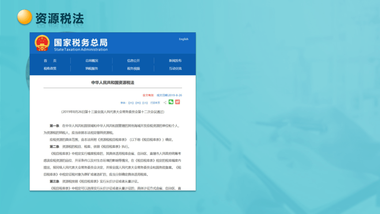Click the 第二条 article heading
The width and height of the screenshot is (380, 214).
(x=54, y=146)
